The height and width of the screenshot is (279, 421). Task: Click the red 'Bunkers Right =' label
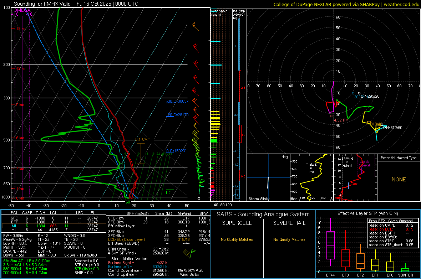click(121, 263)
